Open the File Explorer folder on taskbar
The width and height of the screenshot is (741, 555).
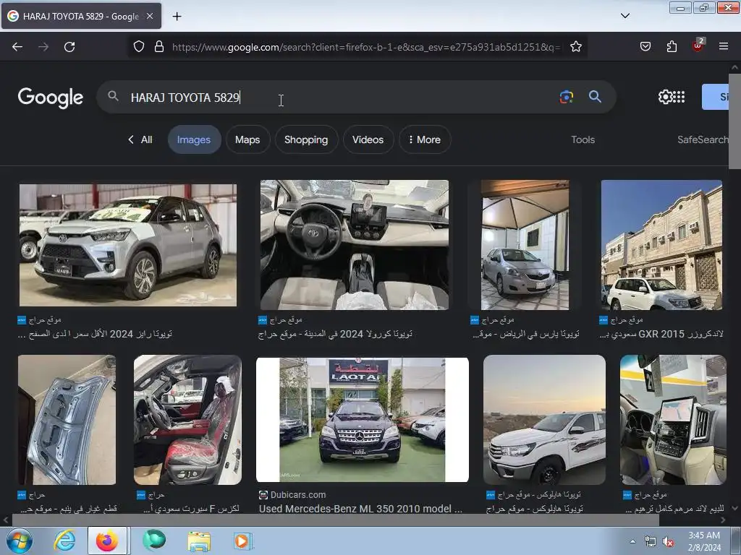pos(199,541)
